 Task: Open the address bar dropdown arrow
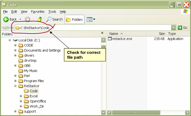coord(174,28)
